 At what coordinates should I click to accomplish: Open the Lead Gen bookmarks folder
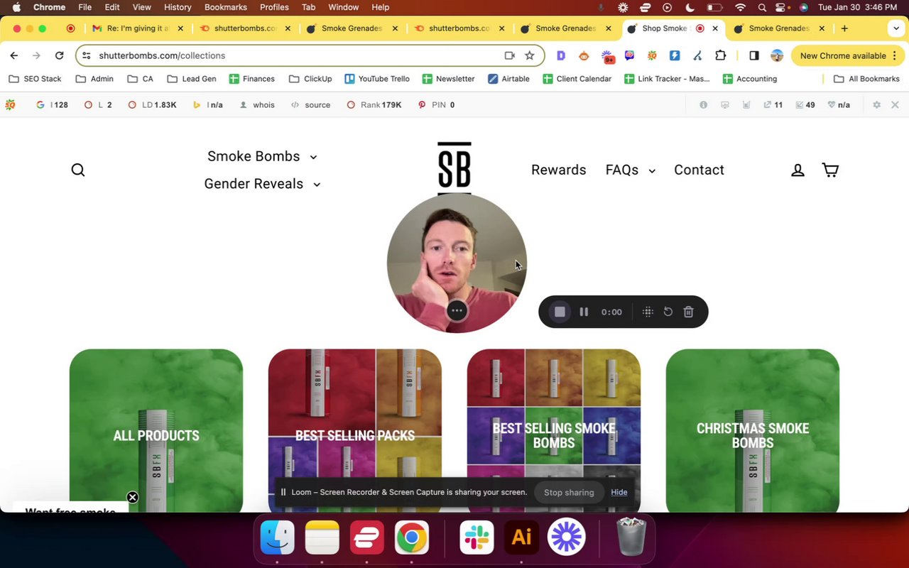[x=192, y=79]
